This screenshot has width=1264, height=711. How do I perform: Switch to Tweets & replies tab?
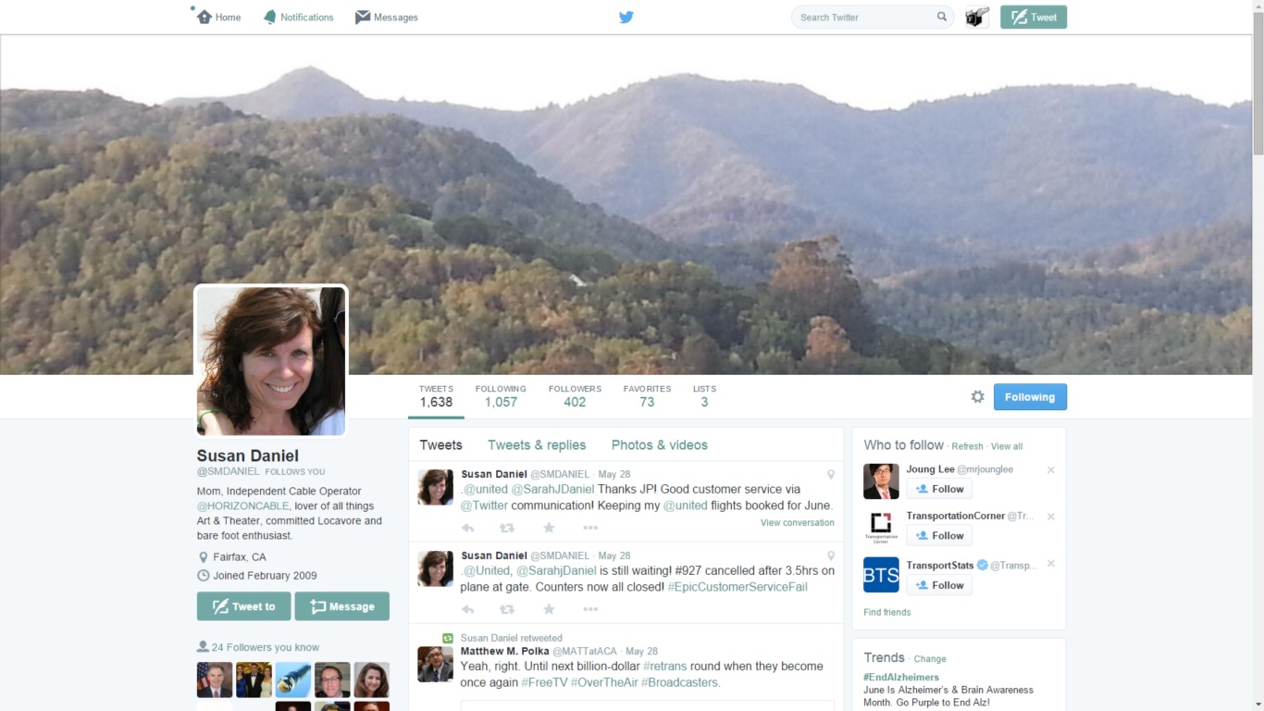click(537, 445)
